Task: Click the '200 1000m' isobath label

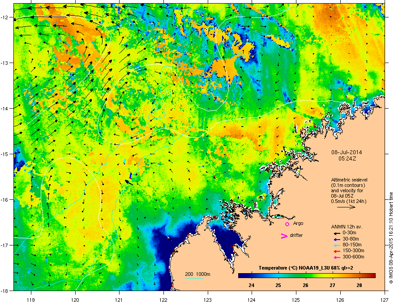Action: click(x=197, y=274)
